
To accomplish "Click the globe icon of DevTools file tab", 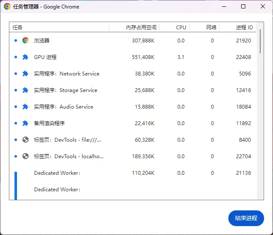I will pos(26,140).
